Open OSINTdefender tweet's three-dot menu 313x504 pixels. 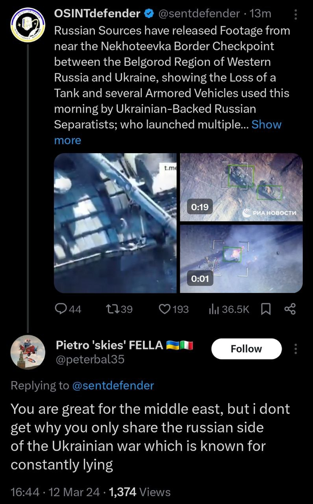295,15
